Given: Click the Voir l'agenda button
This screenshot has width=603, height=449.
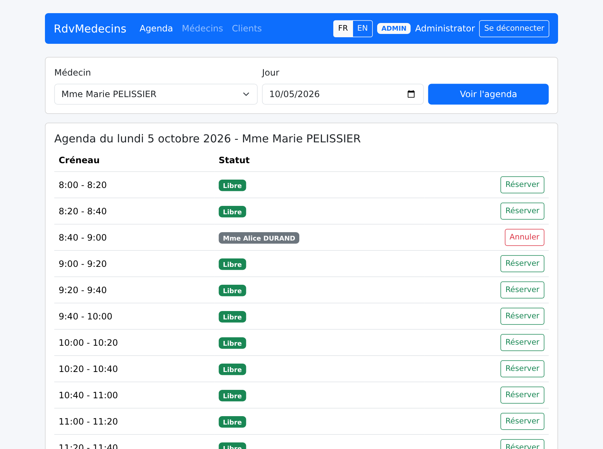Looking at the screenshot, I should click(488, 94).
